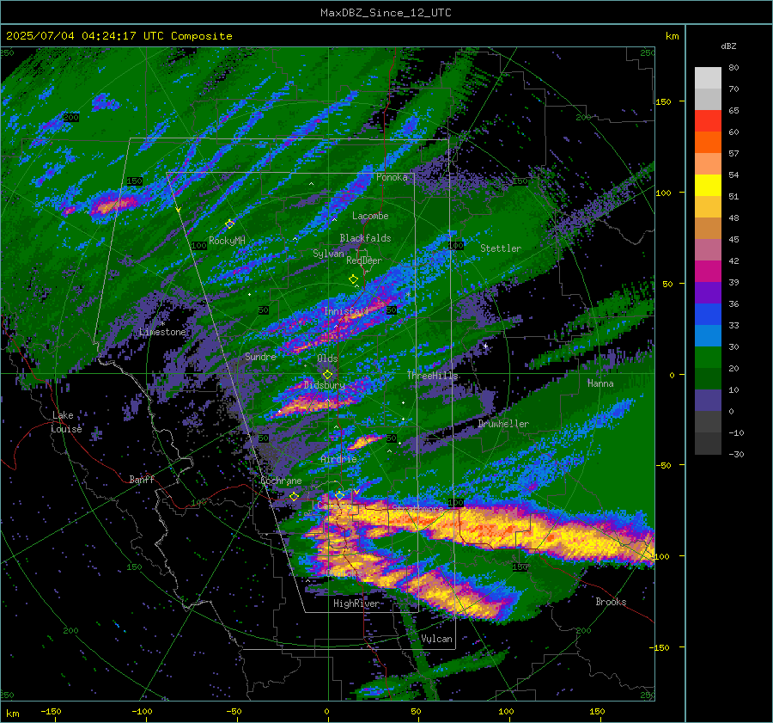The width and height of the screenshot is (773, 723).
Task: Select the 33 dBZ light blue swatch
Action: pos(708,336)
